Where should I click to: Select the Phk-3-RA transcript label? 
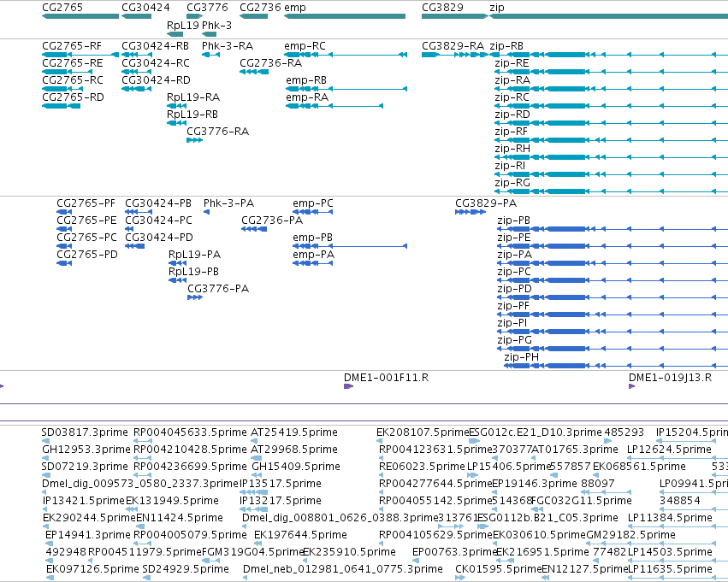(228, 46)
